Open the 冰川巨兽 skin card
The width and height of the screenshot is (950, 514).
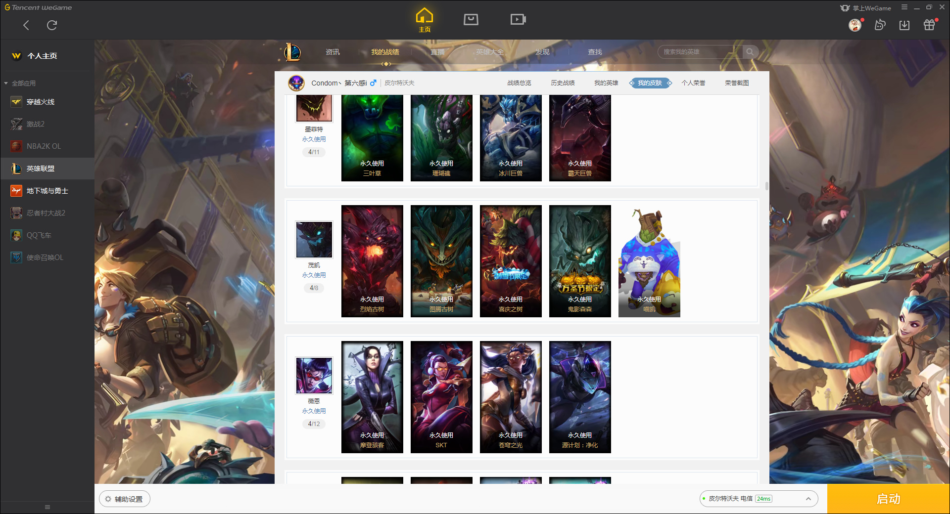(511, 138)
